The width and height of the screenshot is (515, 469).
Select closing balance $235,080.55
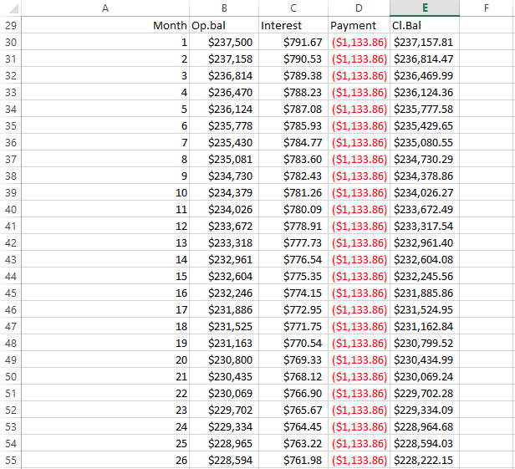425,142
